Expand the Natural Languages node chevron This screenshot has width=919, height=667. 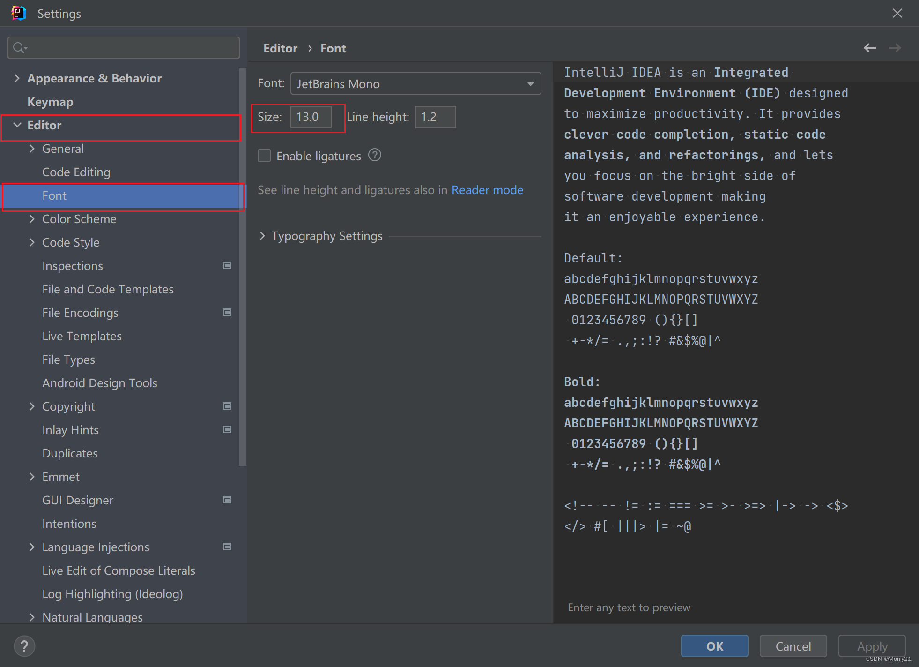pyautogui.click(x=32, y=617)
